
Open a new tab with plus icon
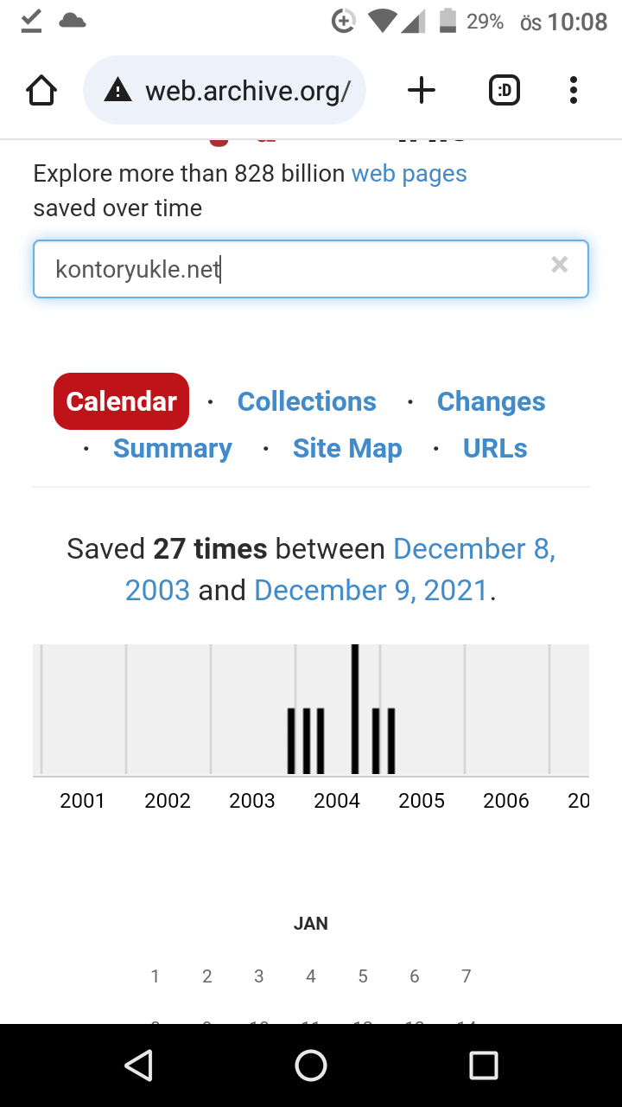point(422,90)
